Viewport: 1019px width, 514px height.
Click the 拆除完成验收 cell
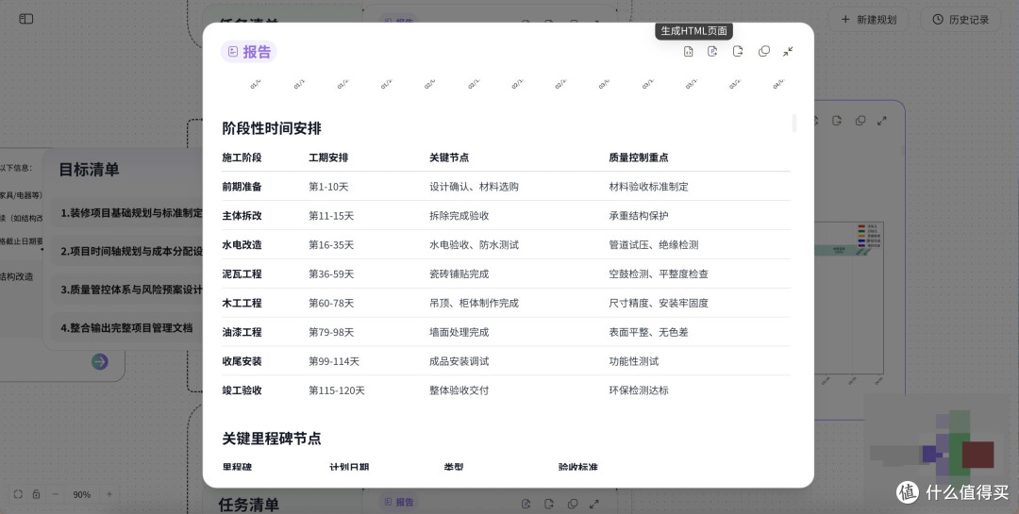[459, 215]
